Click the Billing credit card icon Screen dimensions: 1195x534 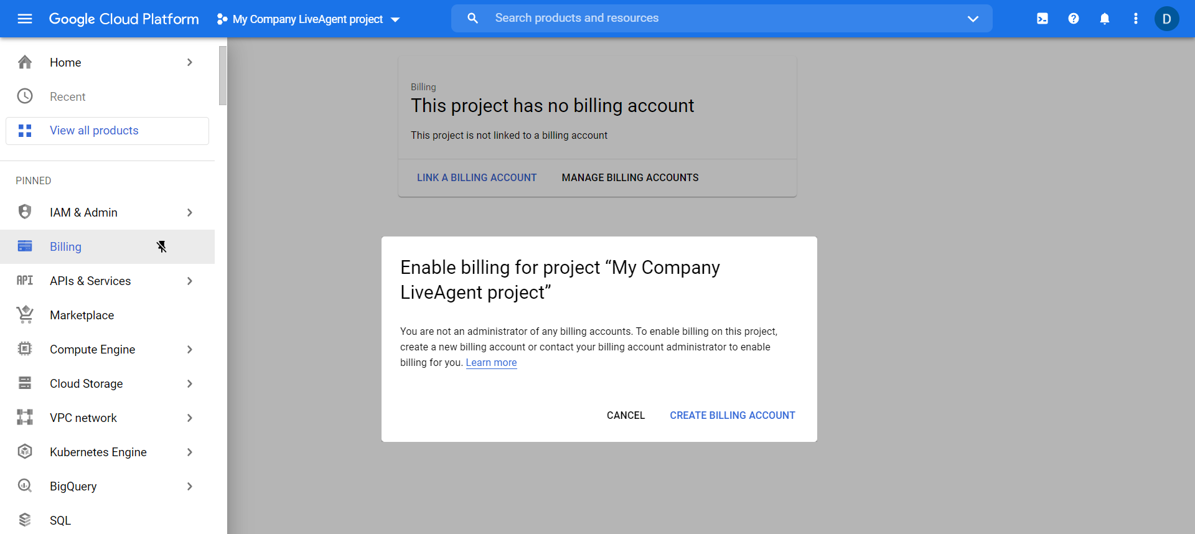coord(25,246)
